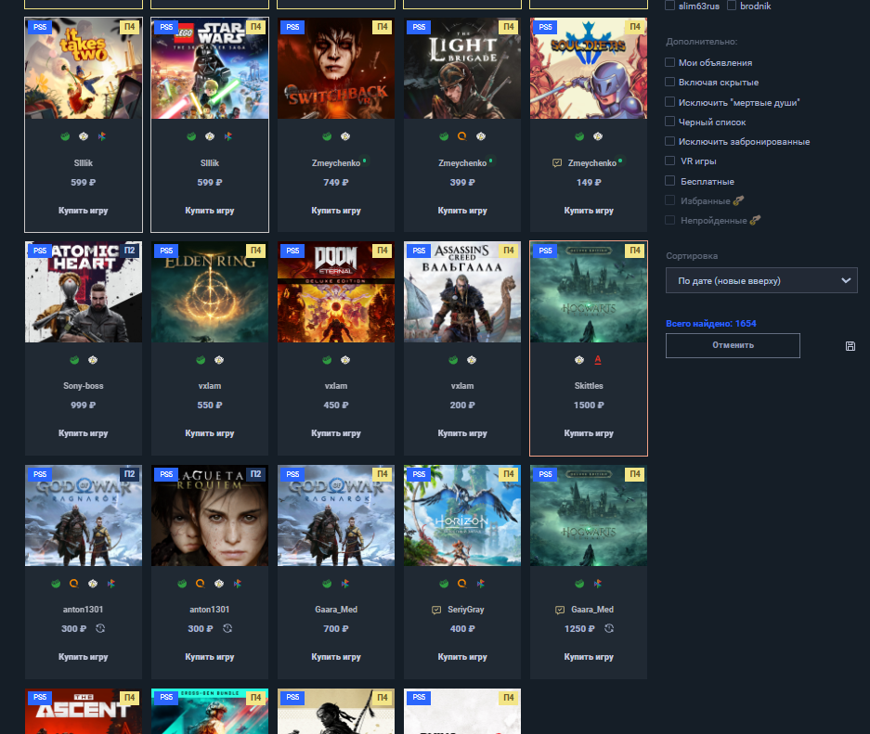Click the '200 ₽' price on Valhalla card
The height and width of the screenshot is (734, 870).
(x=462, y=406)
